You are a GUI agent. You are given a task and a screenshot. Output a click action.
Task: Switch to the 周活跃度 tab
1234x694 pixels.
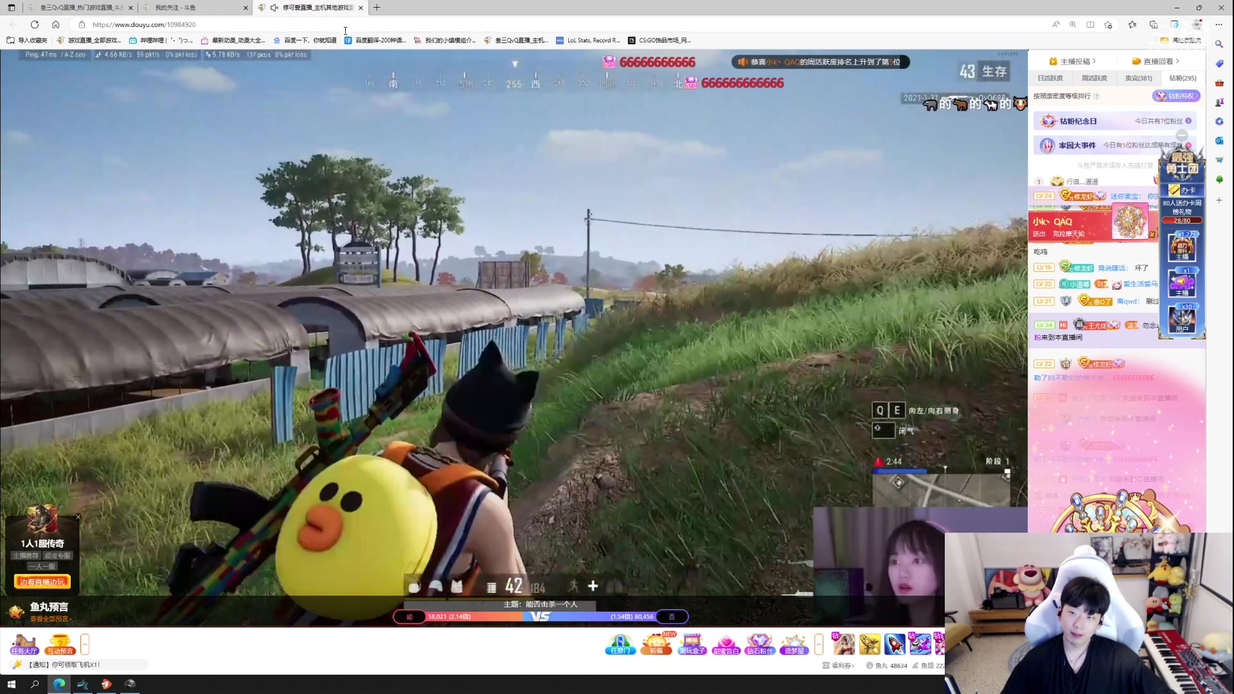coord(1094,78)
